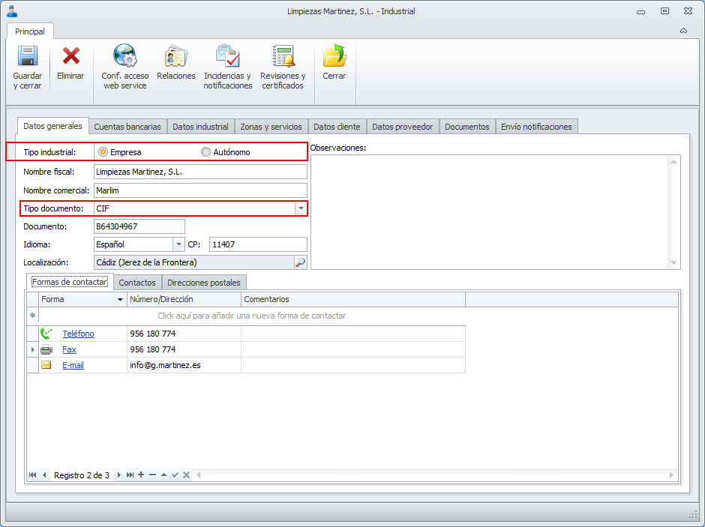Switch to Datos cliente tab
Viewport: 705px width, 527px height.
[x=337, y=127]
